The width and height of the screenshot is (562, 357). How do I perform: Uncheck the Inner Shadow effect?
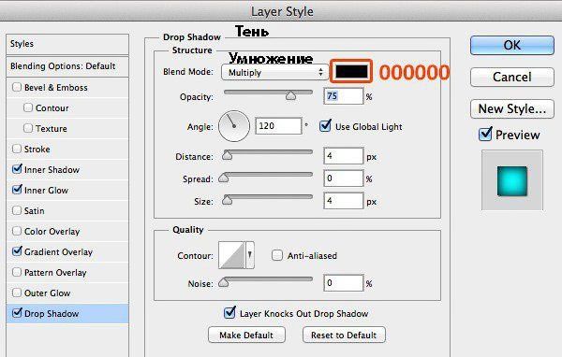point(17,169)
